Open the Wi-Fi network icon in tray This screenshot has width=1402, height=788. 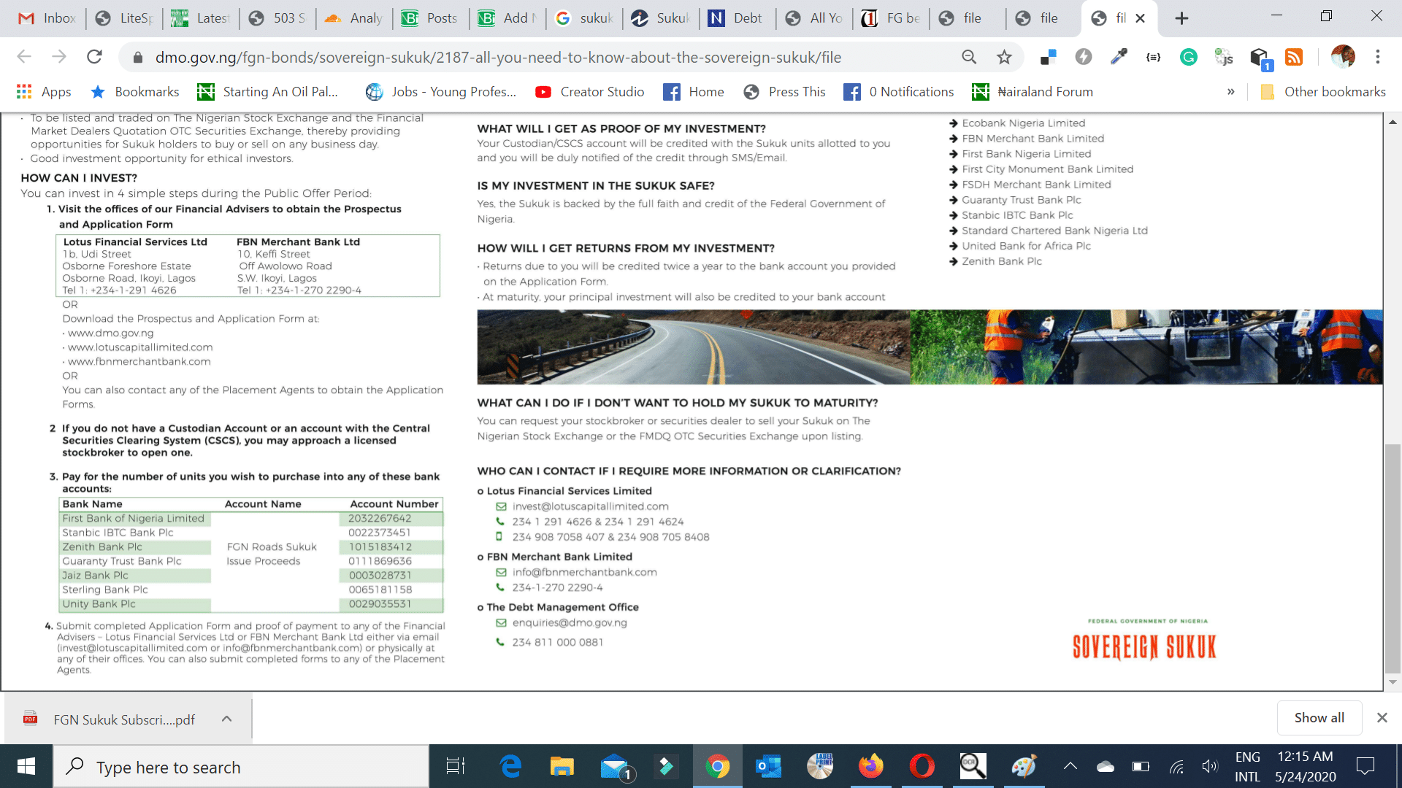point(1176,766)
